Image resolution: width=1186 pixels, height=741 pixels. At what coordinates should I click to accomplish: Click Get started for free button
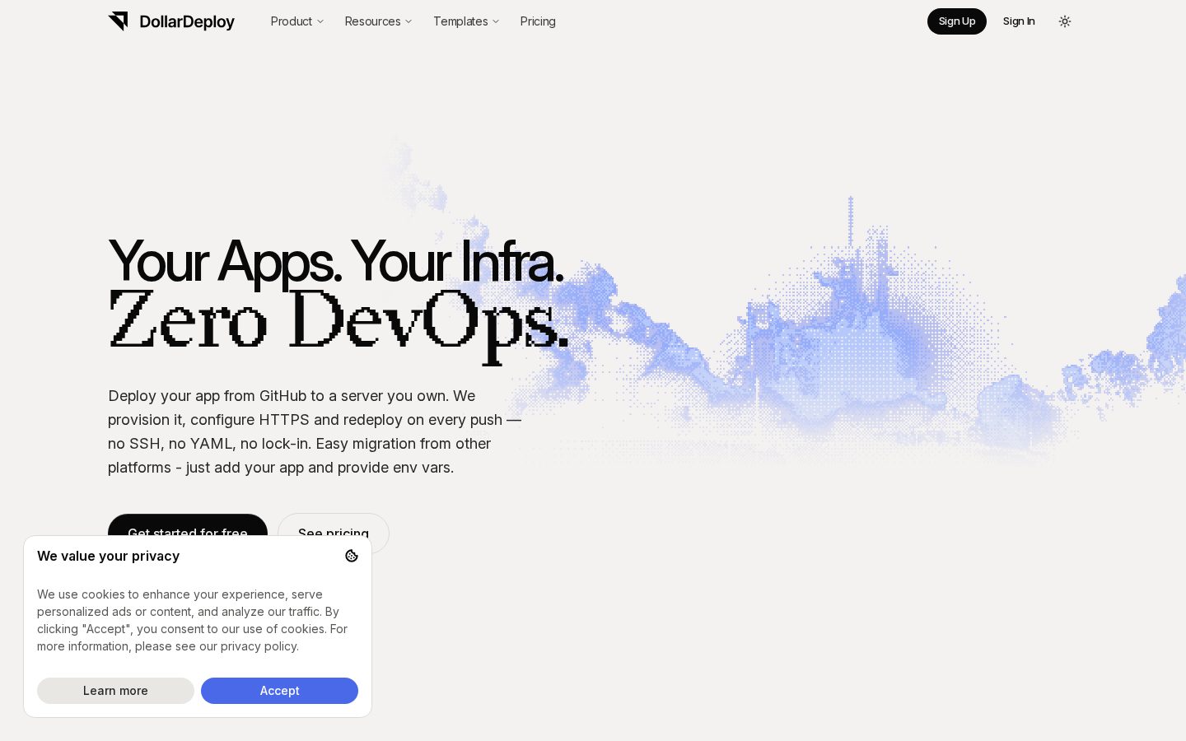coord(188,525)
